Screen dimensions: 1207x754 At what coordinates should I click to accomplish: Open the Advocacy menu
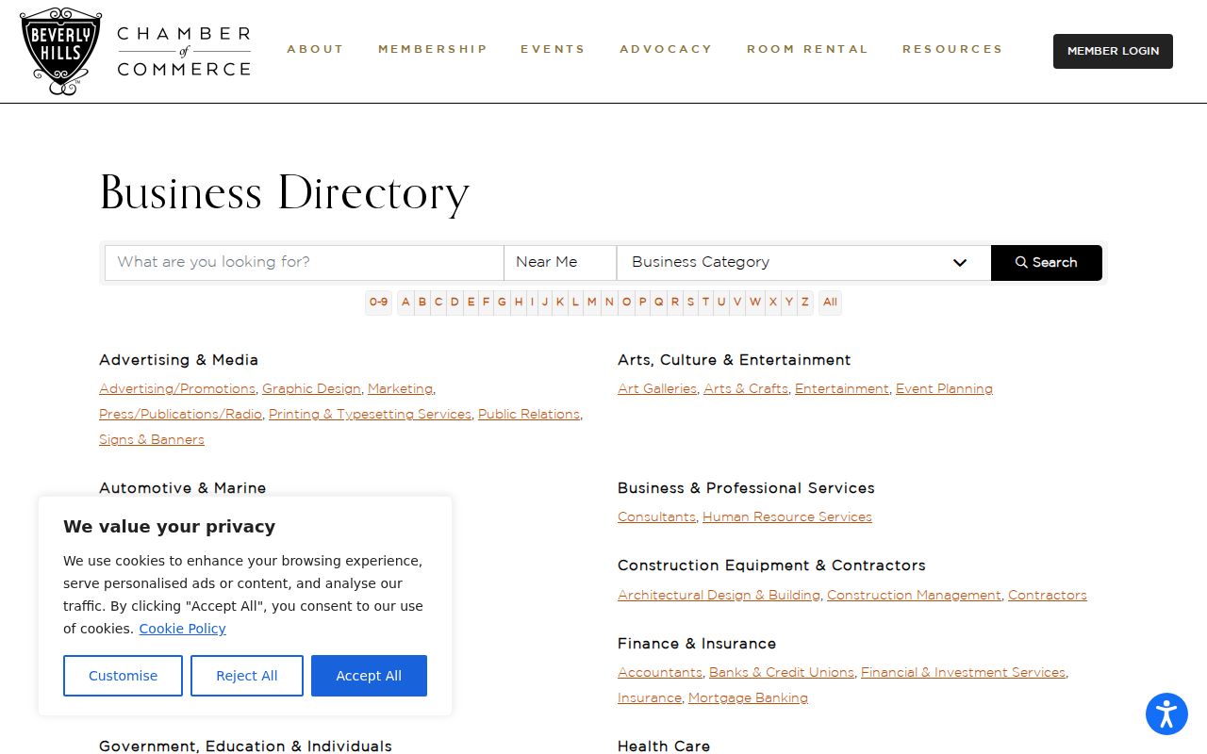click(x=666, y=49)
